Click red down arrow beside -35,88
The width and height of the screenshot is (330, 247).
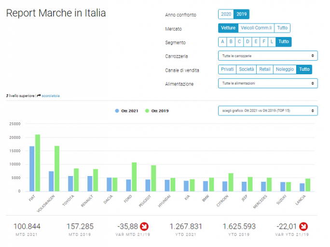tap(144, 227)
